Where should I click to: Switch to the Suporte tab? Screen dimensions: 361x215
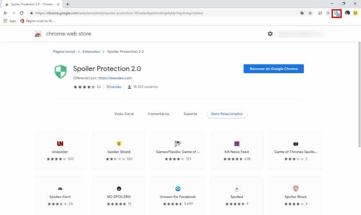tap(190, 114)
